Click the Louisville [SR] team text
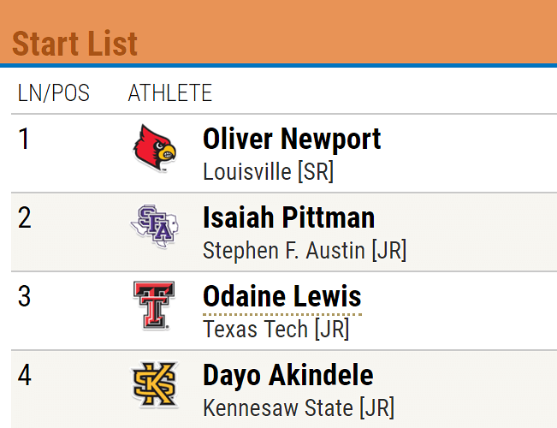The image size is (557, 428). [268, 171]
